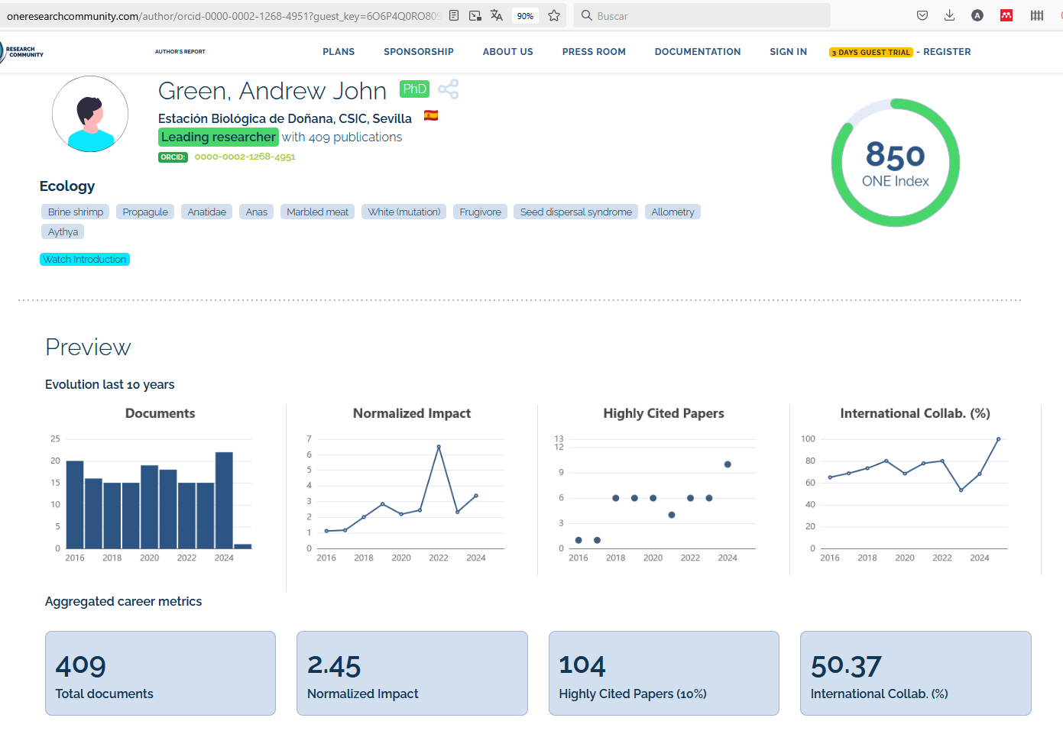Open the Pocket save icon
The image size is (1063, 747).
tap(922, 15)
